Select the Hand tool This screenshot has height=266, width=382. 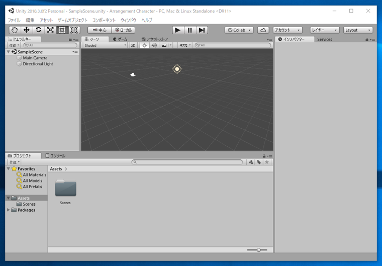tap(15, 30)
